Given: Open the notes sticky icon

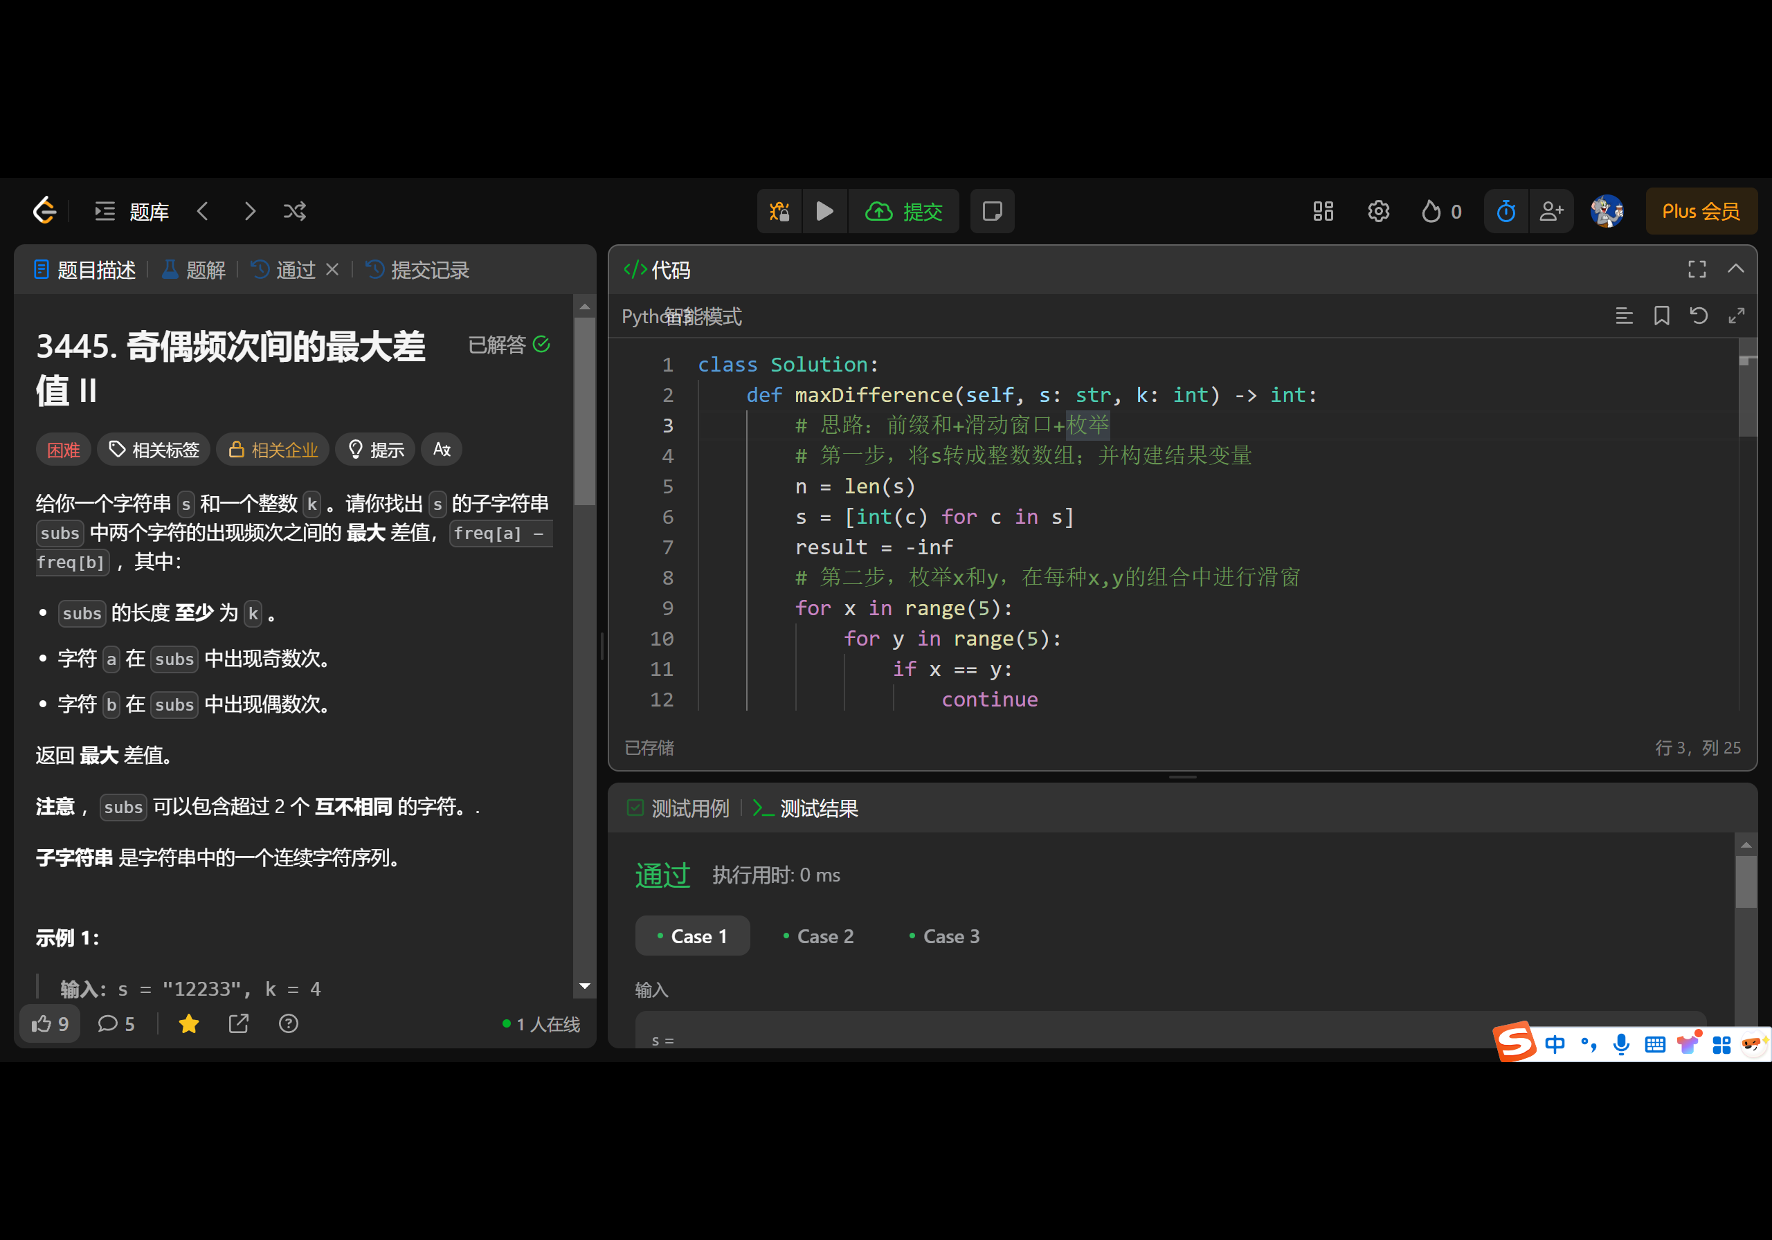Looking at the screenshot, I should 992,212.
